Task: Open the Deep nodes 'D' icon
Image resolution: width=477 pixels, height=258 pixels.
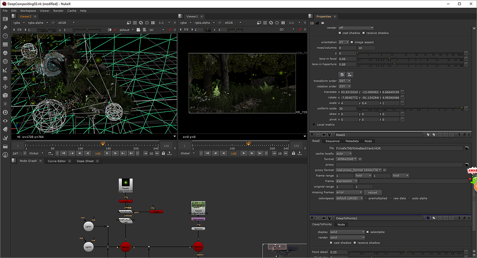Action: 5,112
